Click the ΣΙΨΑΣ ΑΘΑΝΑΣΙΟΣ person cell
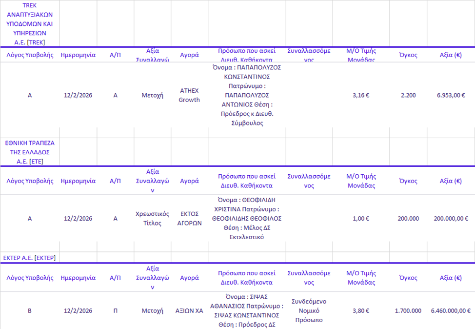This screenshot has width=475, height=329. coord(247,310)
